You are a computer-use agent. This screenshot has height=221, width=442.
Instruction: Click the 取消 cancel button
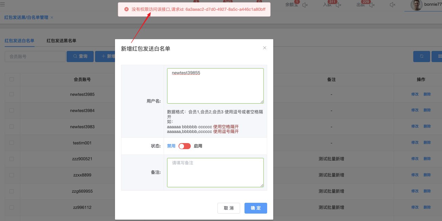pos(229,208)
